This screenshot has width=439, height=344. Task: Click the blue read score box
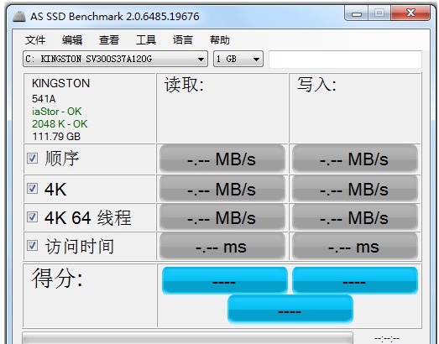(x=225, y=280)
